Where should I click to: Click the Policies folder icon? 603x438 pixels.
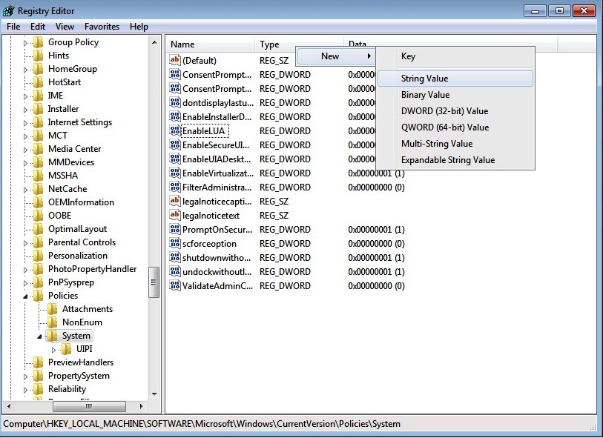pyautogui.click(x=38, y=296)
